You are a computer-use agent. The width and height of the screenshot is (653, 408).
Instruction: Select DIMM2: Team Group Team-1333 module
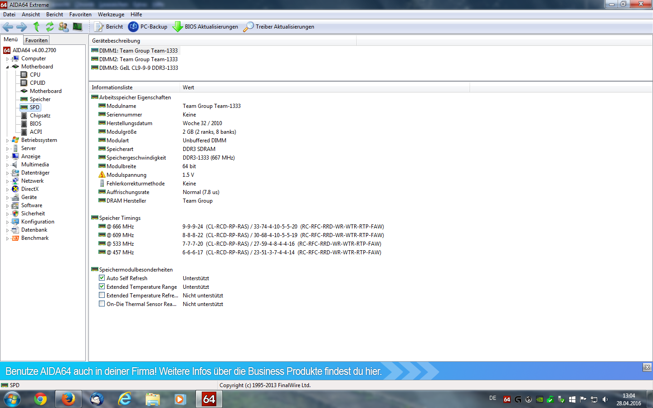point(138,59)
